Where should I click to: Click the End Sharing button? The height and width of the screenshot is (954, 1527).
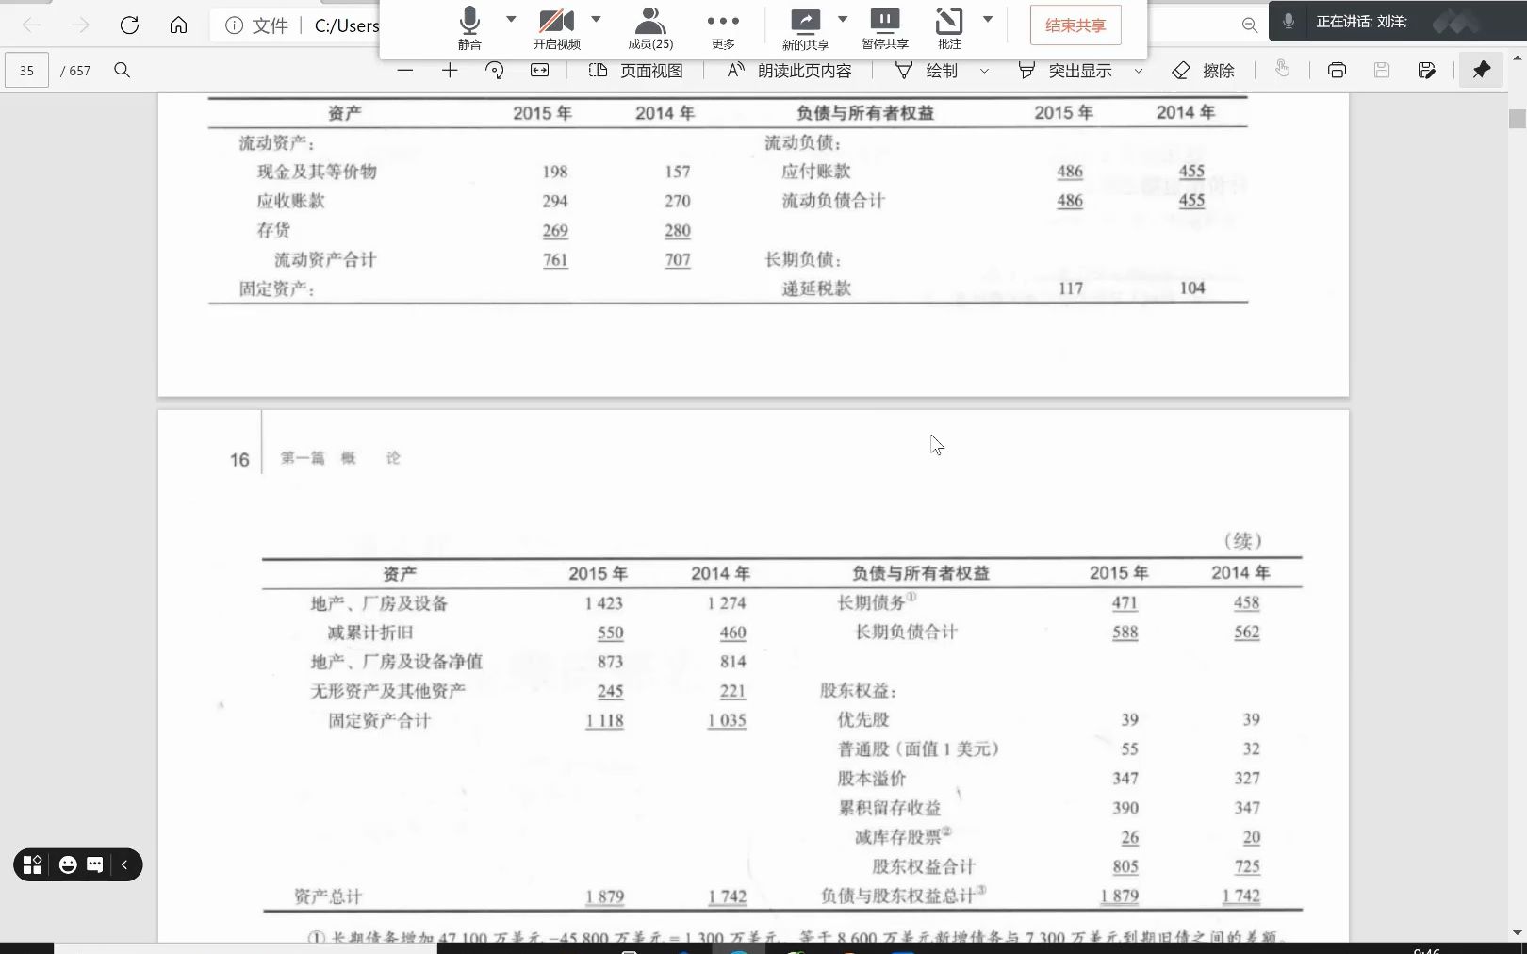click(1075, 25)
